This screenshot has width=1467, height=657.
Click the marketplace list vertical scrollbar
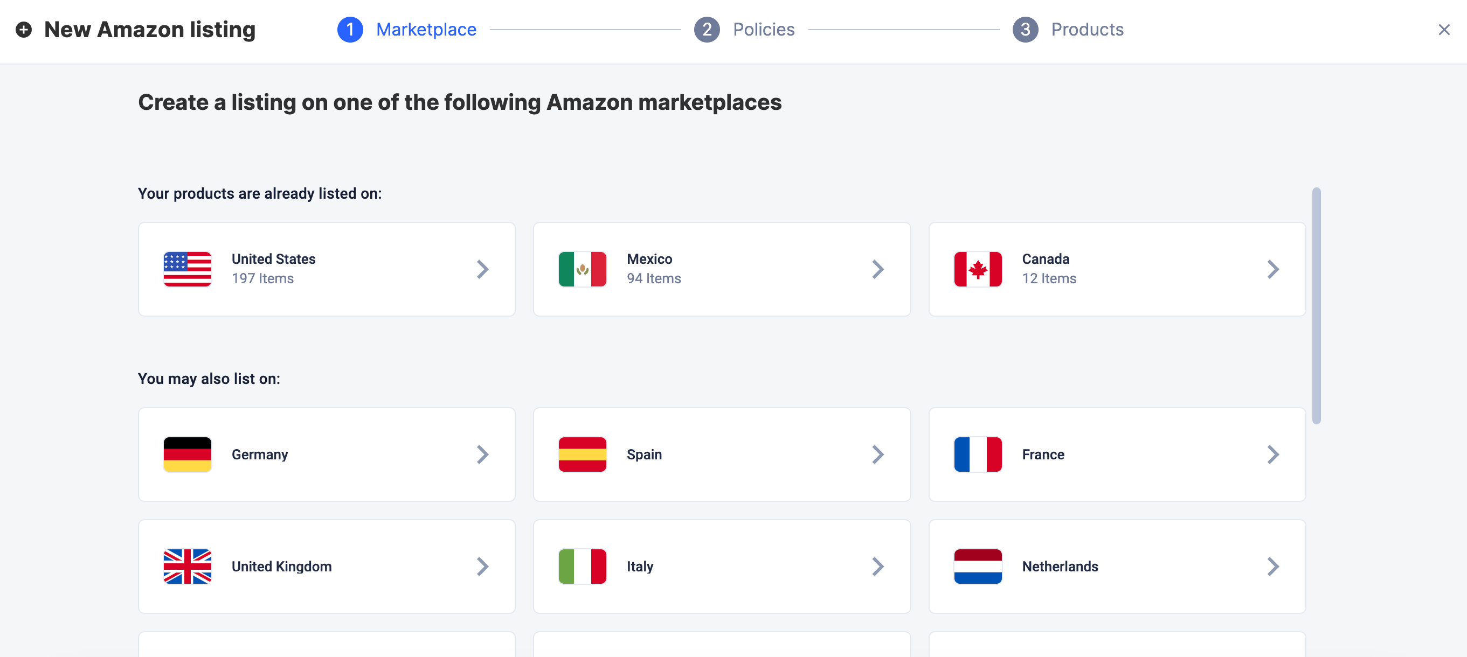coord(1316,305)
